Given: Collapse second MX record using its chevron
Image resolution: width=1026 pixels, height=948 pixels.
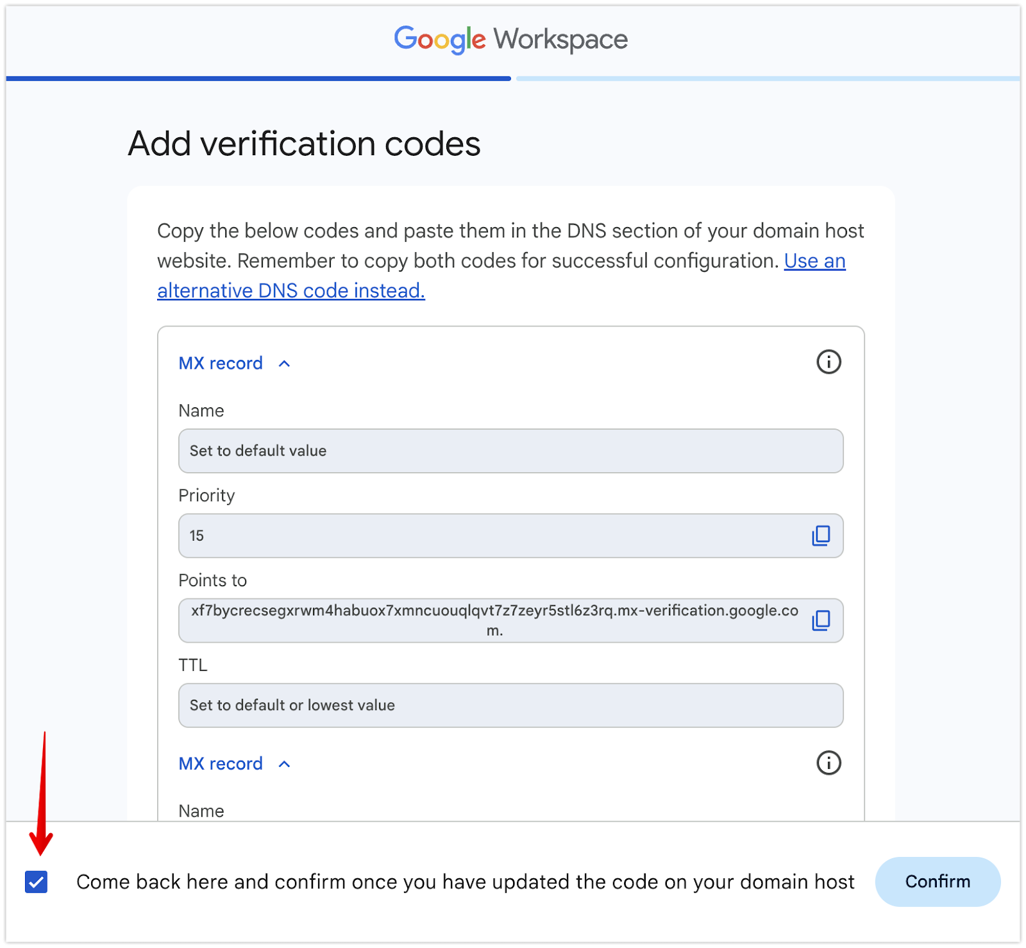Looking at the screenshot, I should 285,764.
